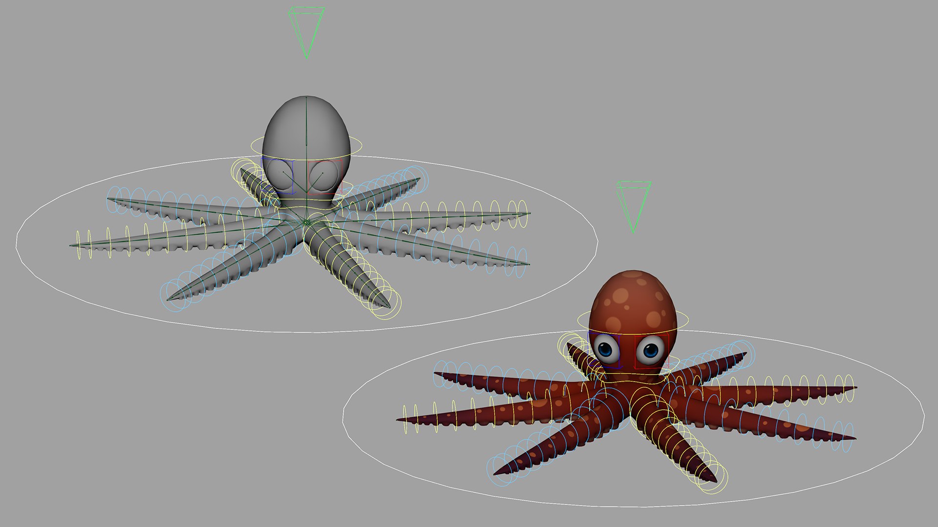Select green pyramid control above red octopus

(633, 207)
